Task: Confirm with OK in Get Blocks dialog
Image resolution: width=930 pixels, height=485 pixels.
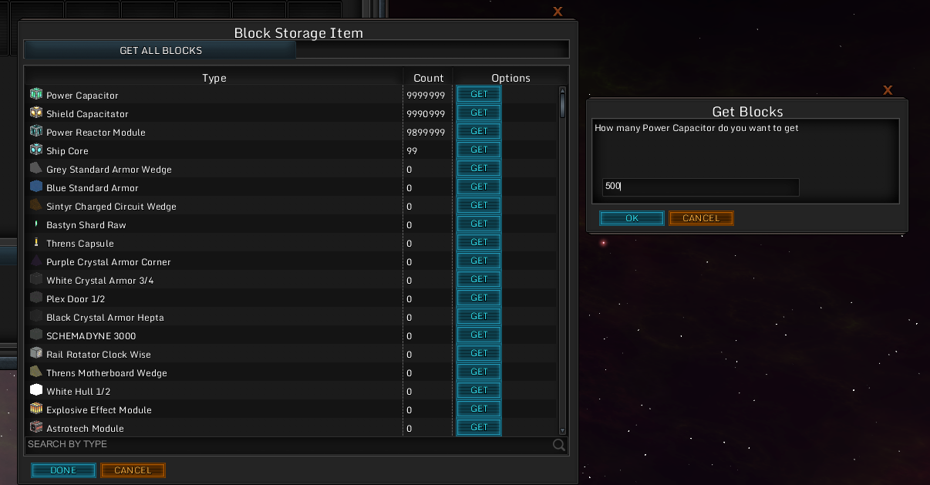Action: [x=632, y=218]
